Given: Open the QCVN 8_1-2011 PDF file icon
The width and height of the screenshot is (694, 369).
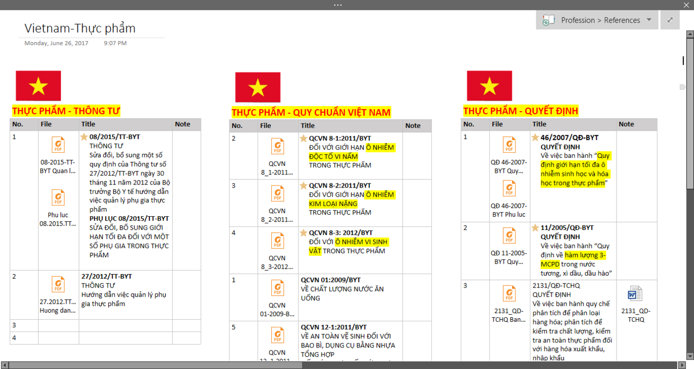Looking at the screenshot, I should click(x=277, y=147).
